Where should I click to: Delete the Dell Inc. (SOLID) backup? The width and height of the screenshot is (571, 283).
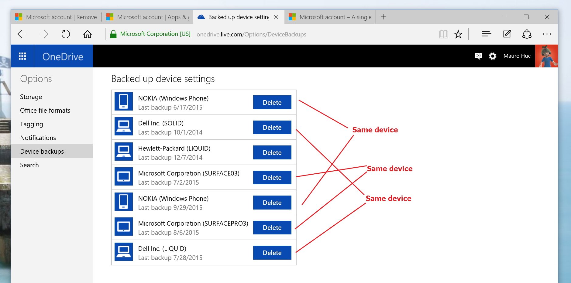click(272, 128)
